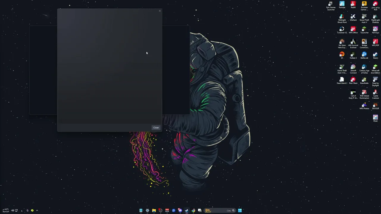The image size is (381, 214).
Task: Select the TLauncher desktop shortcut
Action: [x=364, y=30]
